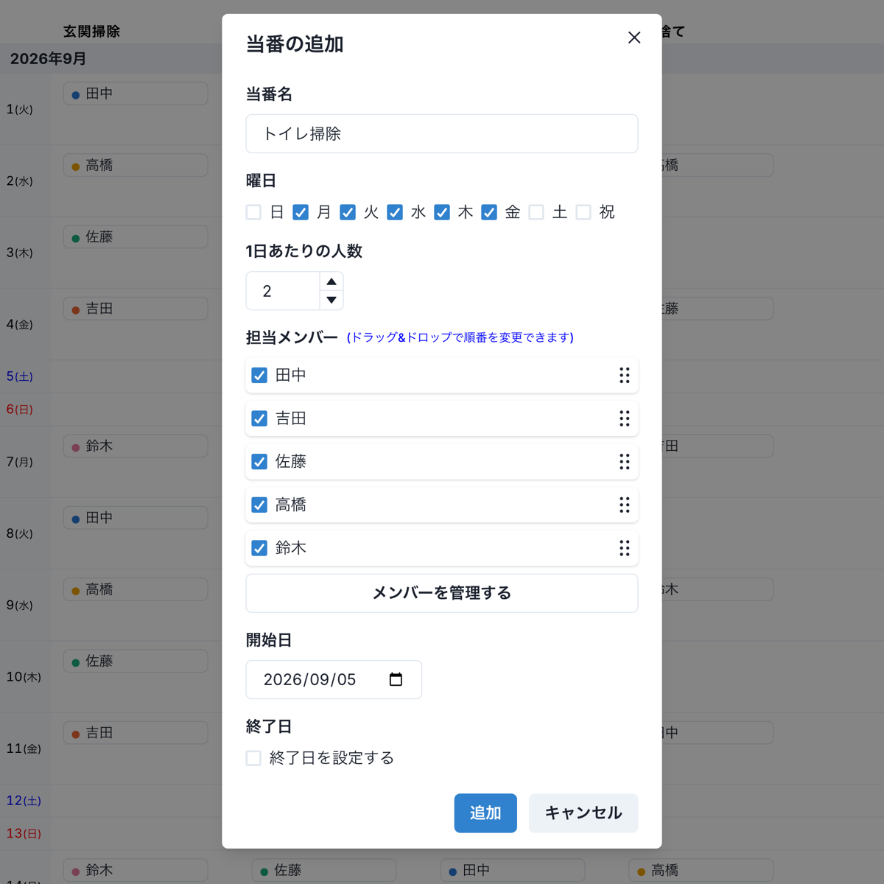Viewport: 884px width, 884px height.
Task: Click the blue 追加 button
Action: point(485,813)
